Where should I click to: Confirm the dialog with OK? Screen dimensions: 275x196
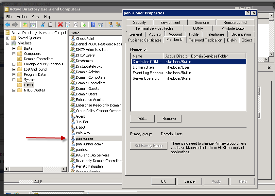click(x=163, y=181)
